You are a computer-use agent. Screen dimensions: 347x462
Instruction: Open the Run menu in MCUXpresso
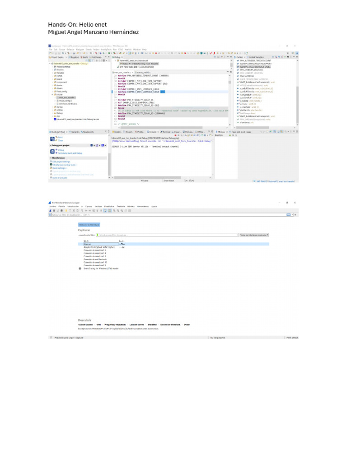tap(115, 50)
